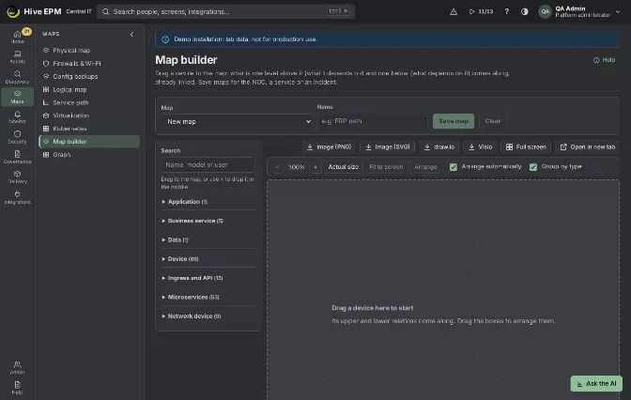This screenshot has height=400, width=631.
Task: Select the Maps sidebar icon
Action: click(x=17, y=97)
